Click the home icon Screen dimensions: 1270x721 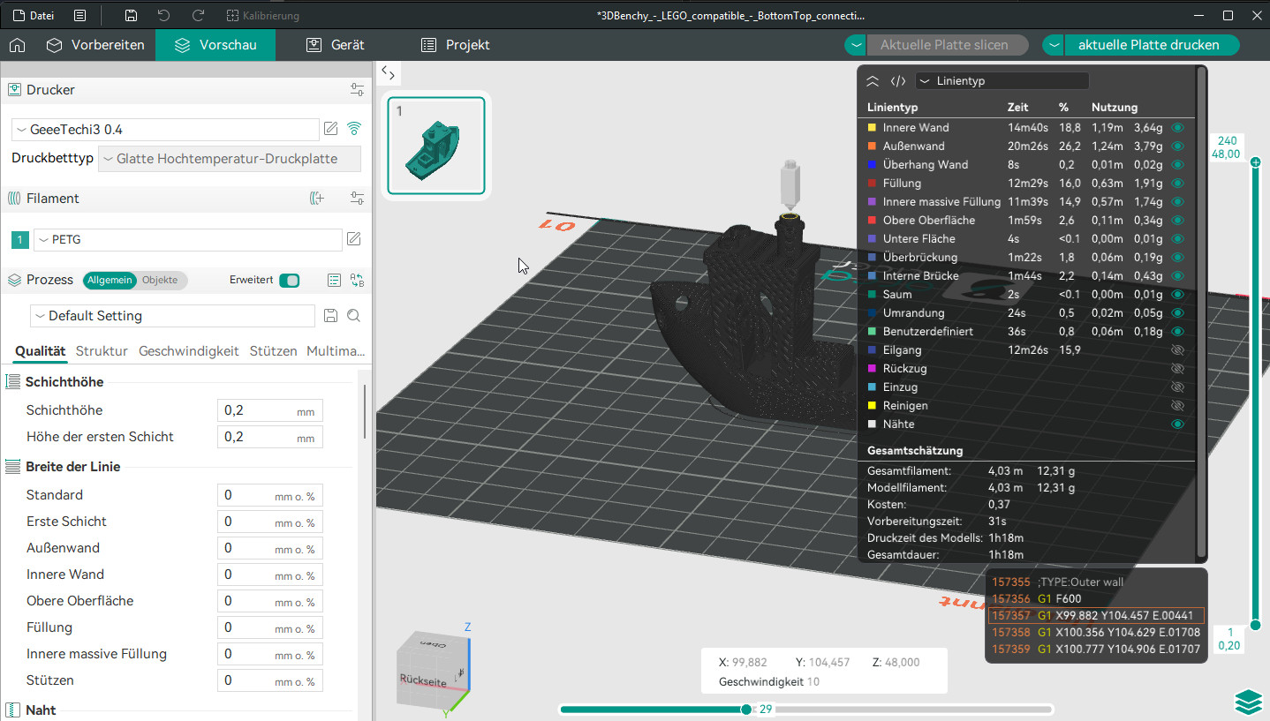tap(17, 45)
